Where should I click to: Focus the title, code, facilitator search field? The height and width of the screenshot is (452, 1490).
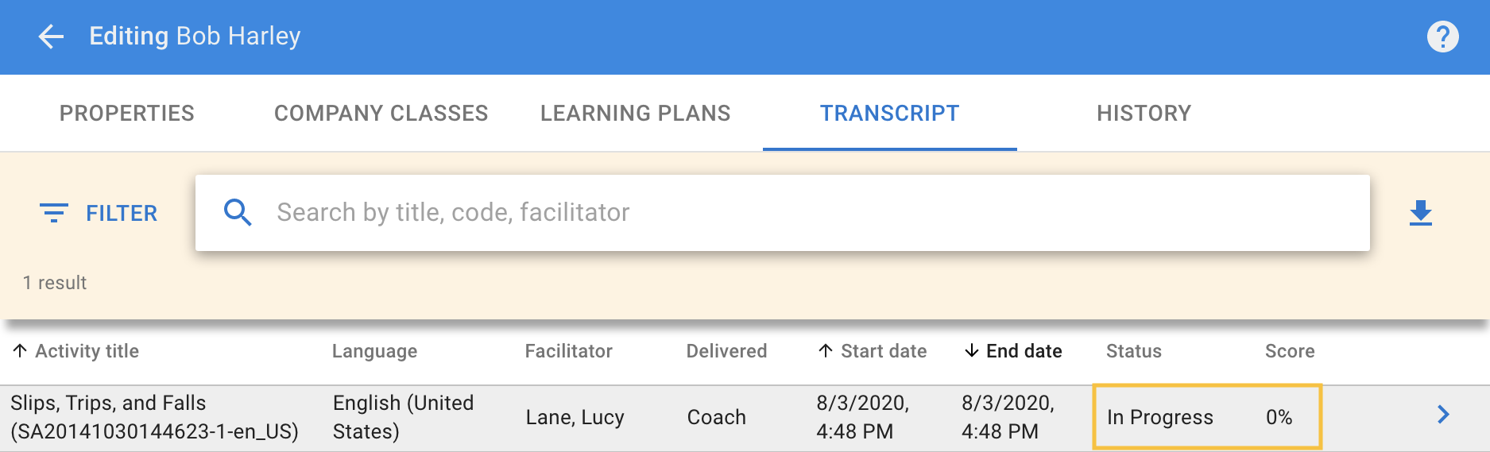click(x=795, y=213)
